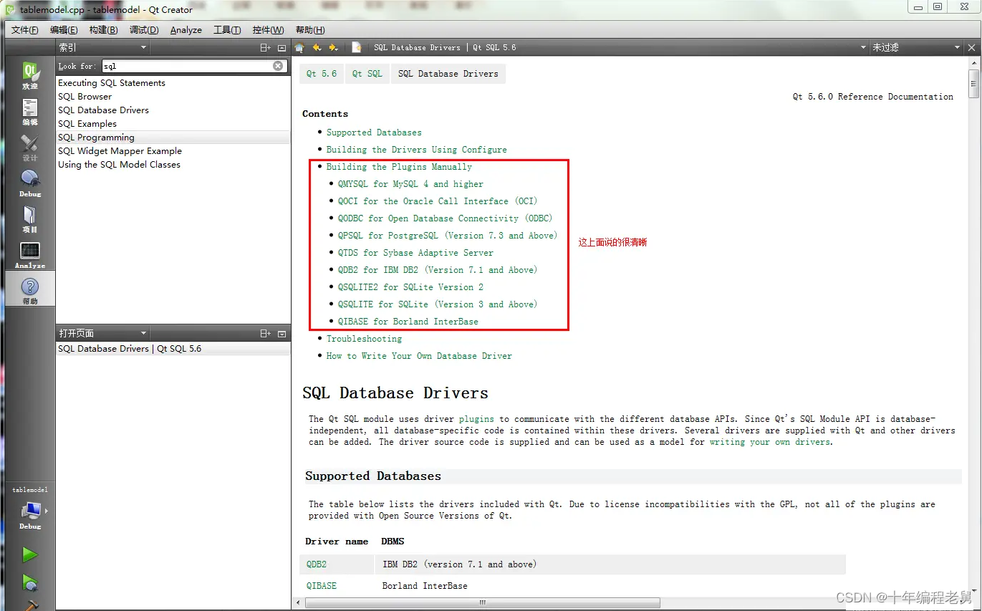Screen dimensions: 982x611
Task: Open the Welcome (欢迎) mode
Action: click(29, 75)
